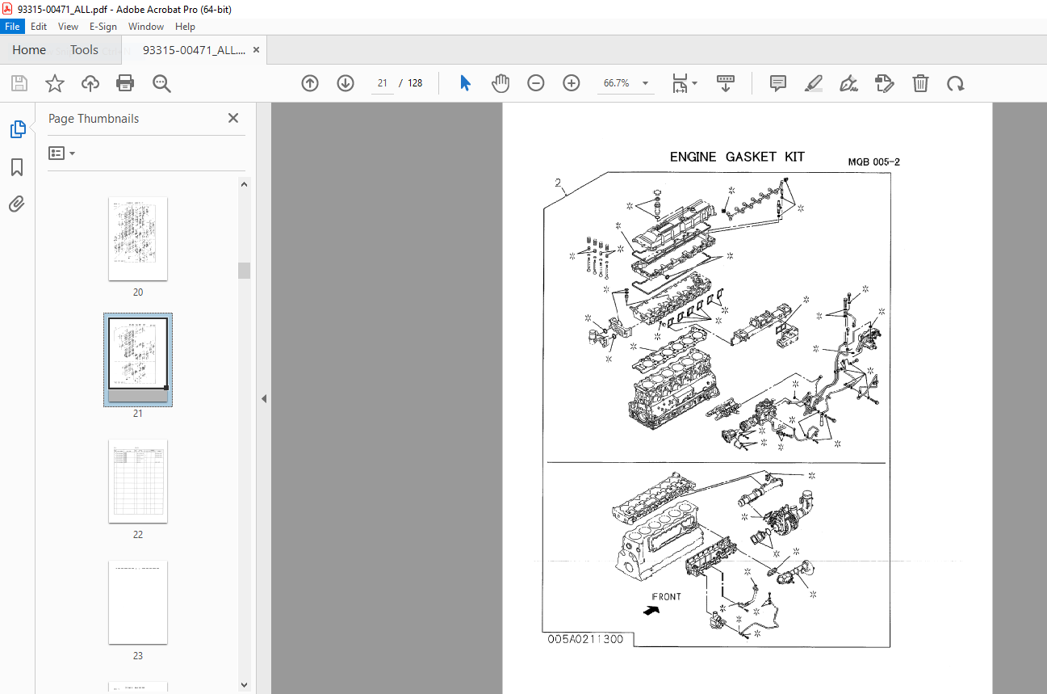
Task: Upload the file with the cloud icon
Action: tap(90, 83)
